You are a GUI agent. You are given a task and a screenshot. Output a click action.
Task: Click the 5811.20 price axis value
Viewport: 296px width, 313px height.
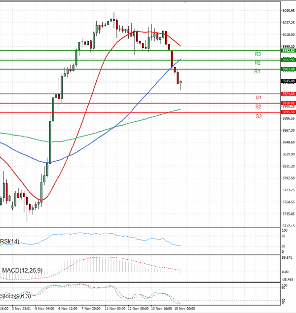(x=289, y=166)
